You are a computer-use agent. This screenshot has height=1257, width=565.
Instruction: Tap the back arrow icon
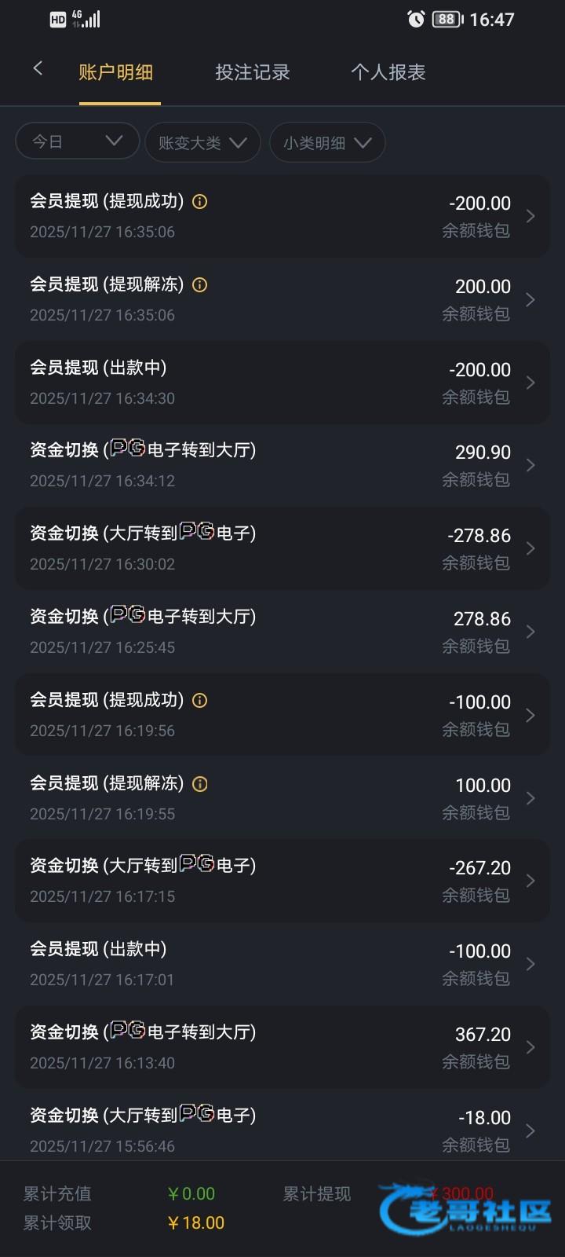click(x=38, y=69)
